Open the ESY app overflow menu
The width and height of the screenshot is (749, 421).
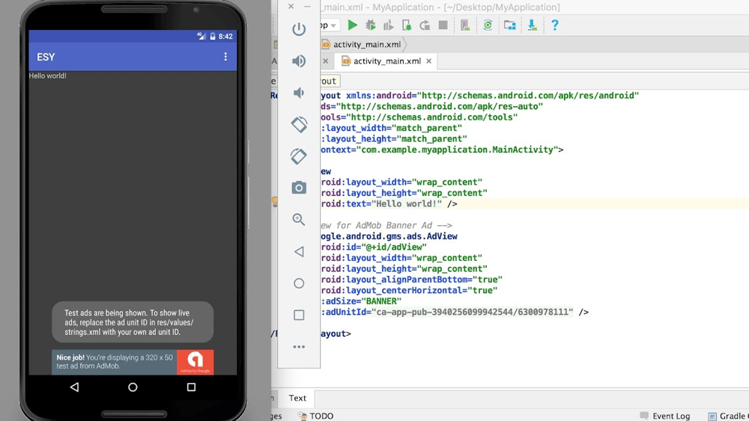[225, 57]
